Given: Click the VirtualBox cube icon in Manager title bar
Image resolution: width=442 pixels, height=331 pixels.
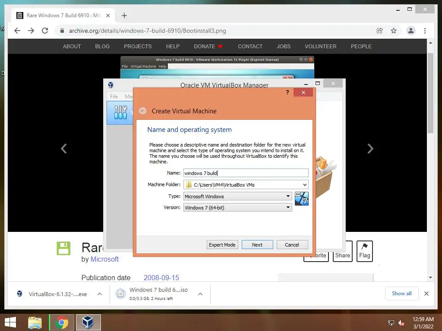Looking at the screenshot, I should coord(111,85).
